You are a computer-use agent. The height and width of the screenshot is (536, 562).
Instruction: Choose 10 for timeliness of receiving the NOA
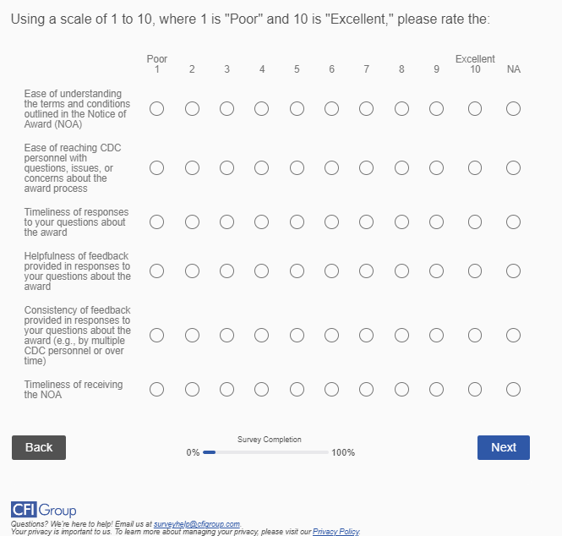pyautogui.click(x=475, y=390)
